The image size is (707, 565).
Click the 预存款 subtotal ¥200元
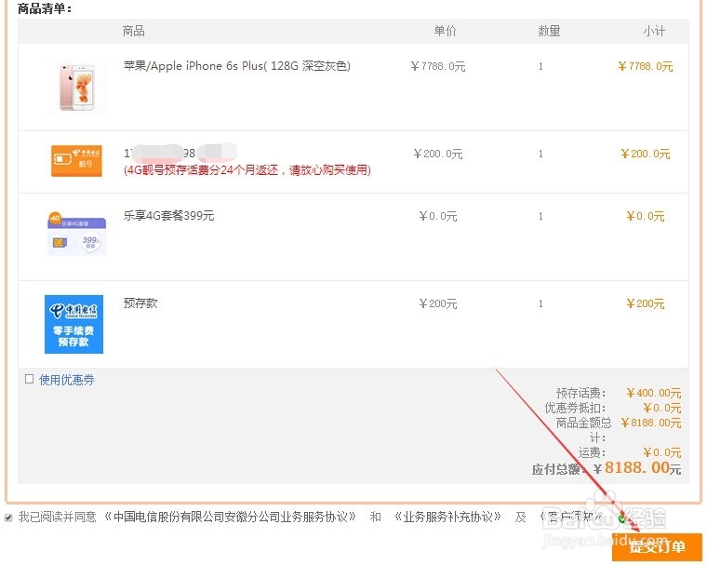(x=646, y=303)
